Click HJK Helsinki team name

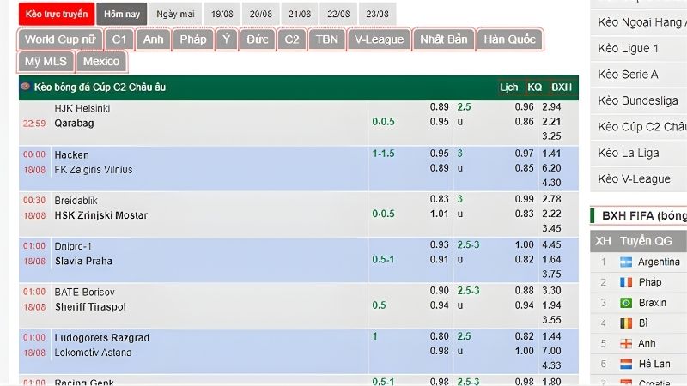(x=82, y=108)
